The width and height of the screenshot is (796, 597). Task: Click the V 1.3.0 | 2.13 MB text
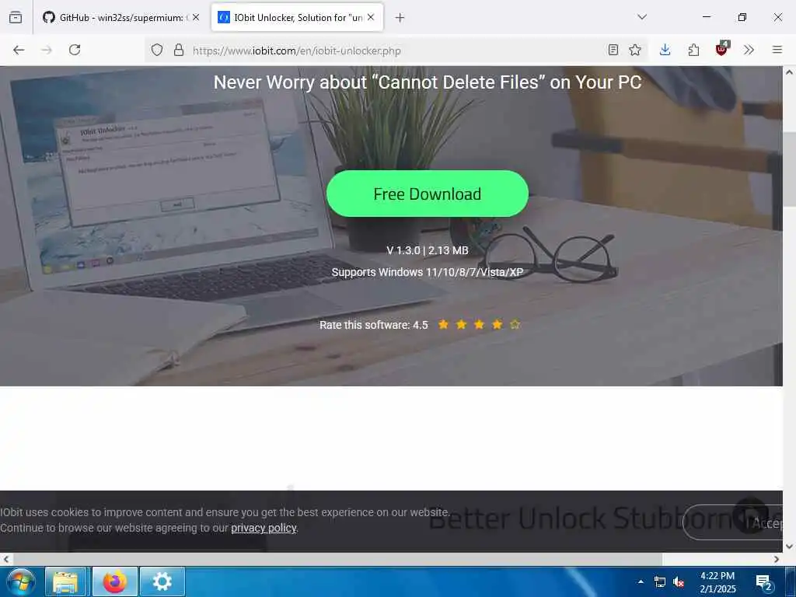(x=428, y=250)
